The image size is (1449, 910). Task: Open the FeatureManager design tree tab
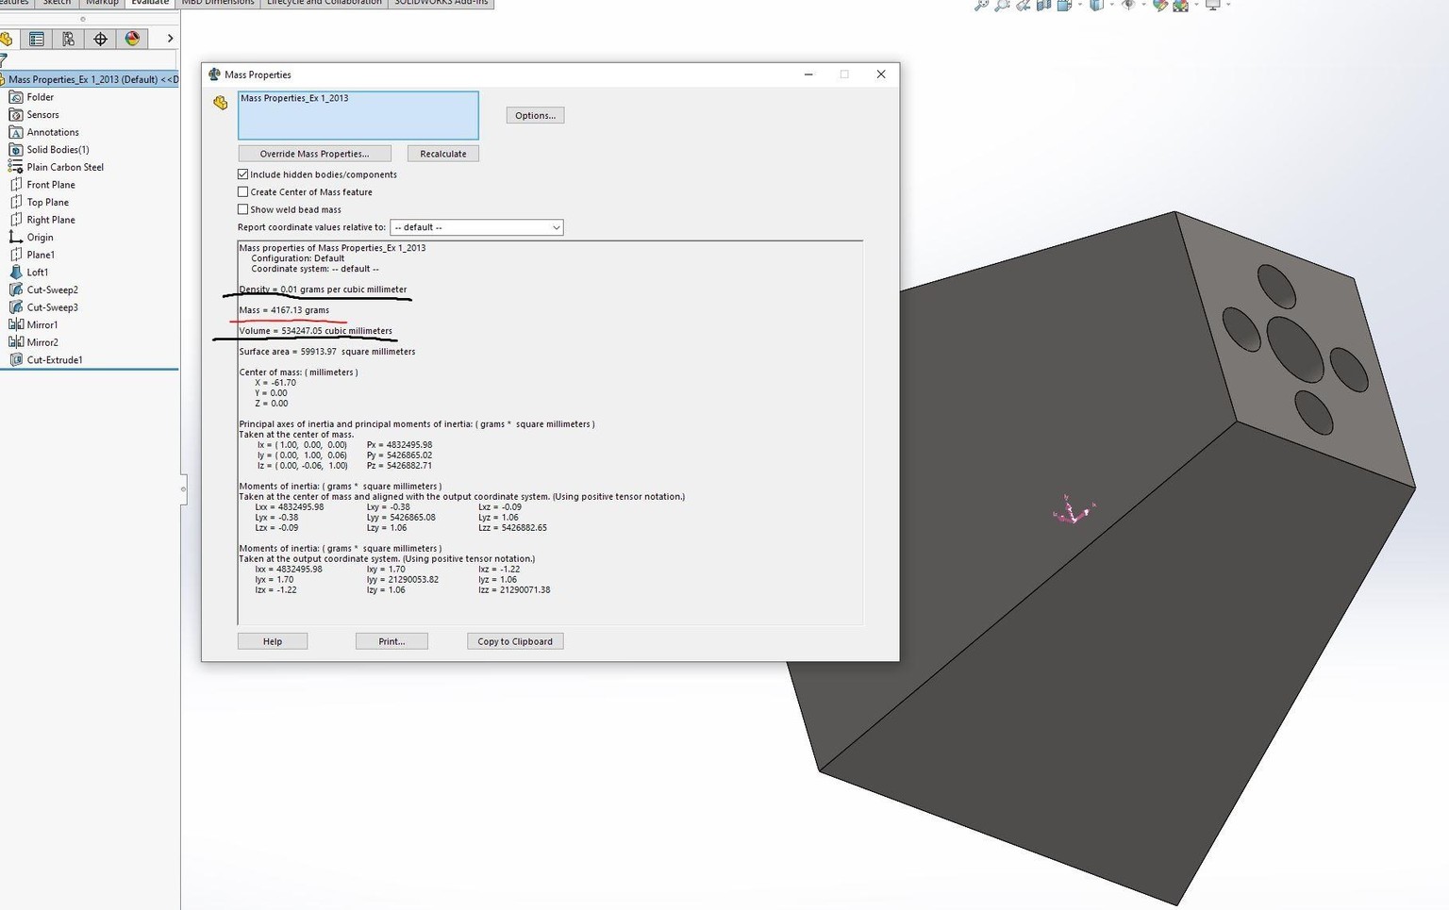[7, 39]
